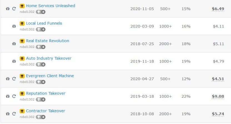The height and width of the screenshot is (124, 231).
Task: Click the refresh icon beside Evergreen Client Machine
Action: 14,79
